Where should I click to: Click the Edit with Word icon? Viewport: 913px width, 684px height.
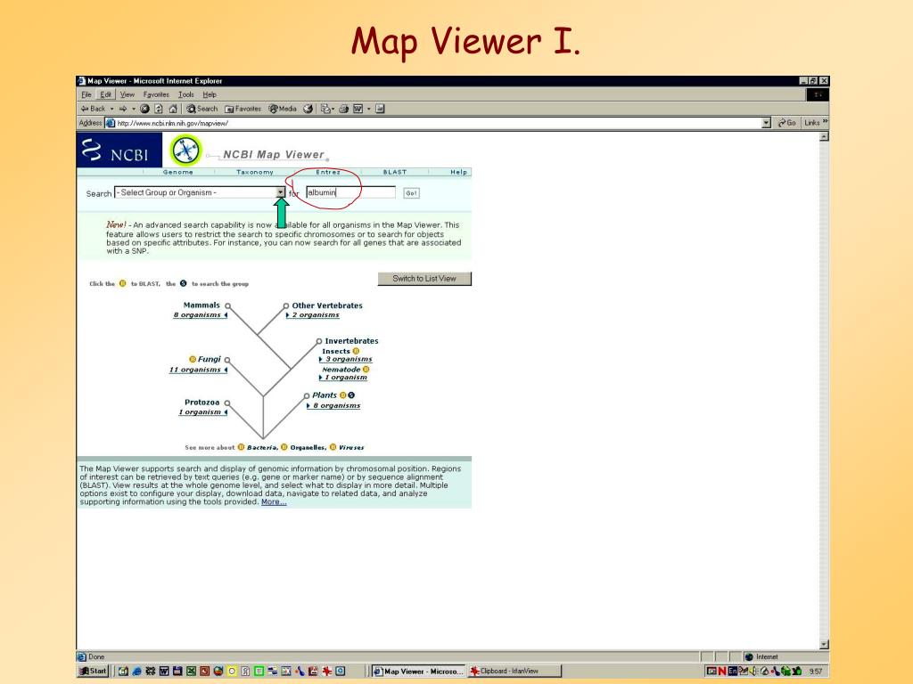[x=358, y=109]
